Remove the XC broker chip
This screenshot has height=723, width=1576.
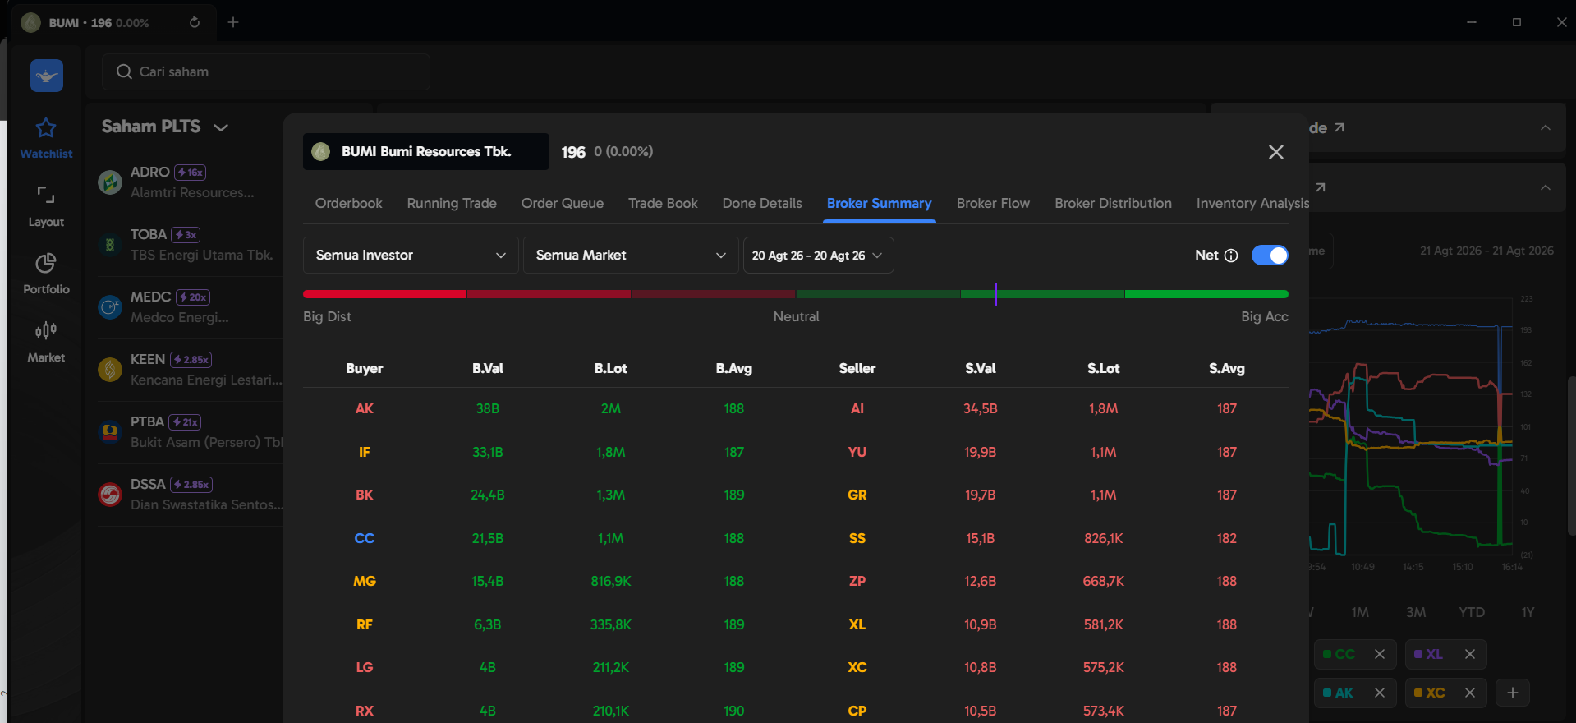pos(1470,693)
